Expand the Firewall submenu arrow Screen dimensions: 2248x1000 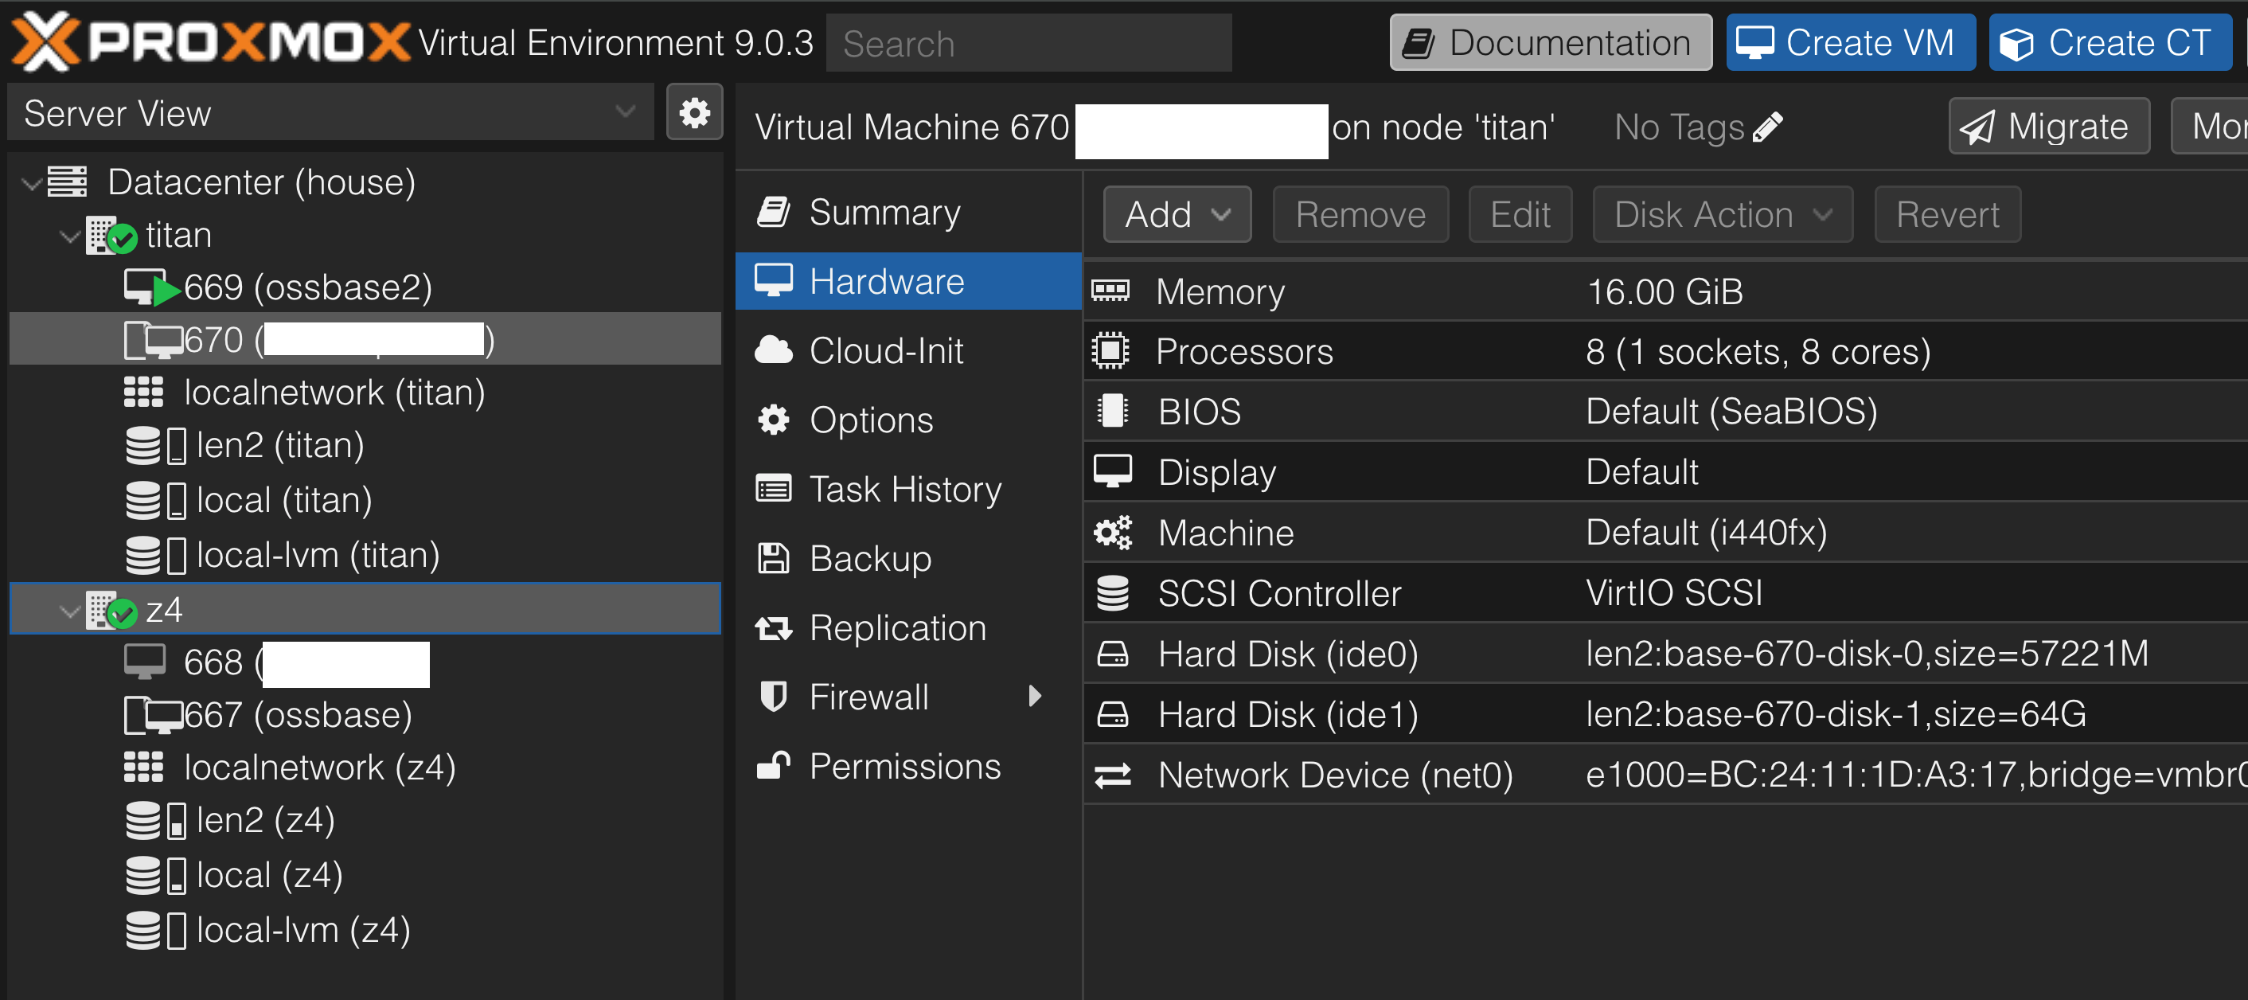click(x=1035, y=697)
